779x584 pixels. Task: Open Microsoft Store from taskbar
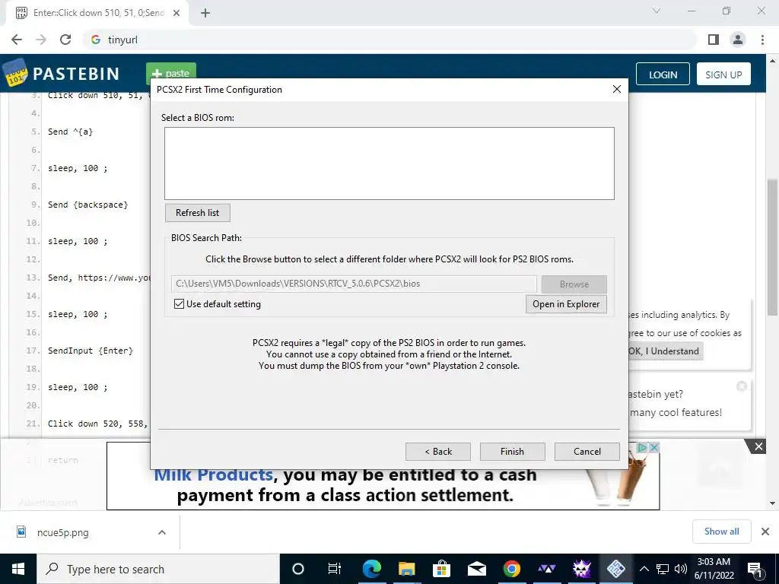pos(441,569)
